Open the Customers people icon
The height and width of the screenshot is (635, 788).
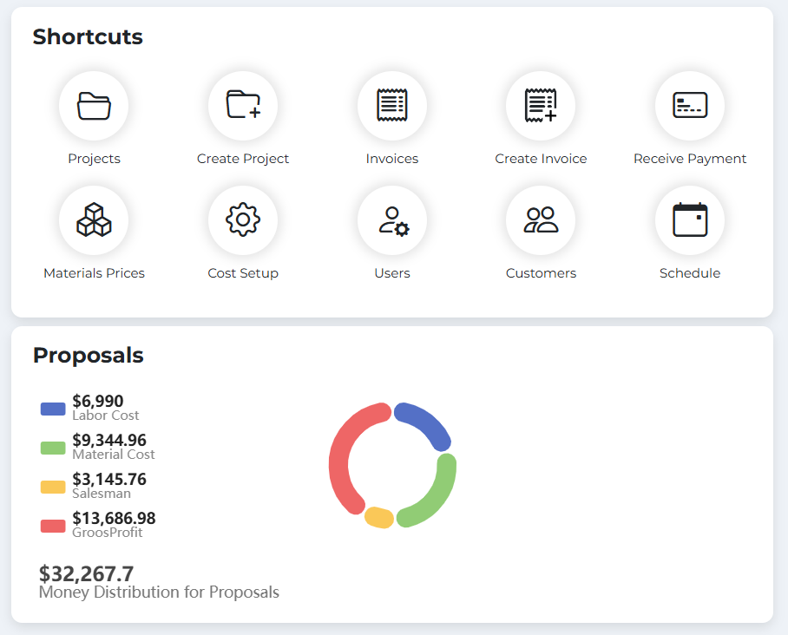click(541, 220)
